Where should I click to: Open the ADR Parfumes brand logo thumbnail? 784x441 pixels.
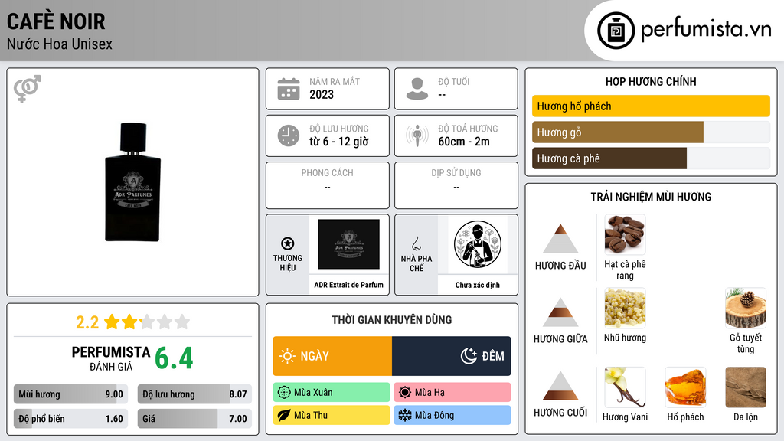[349, 244]
